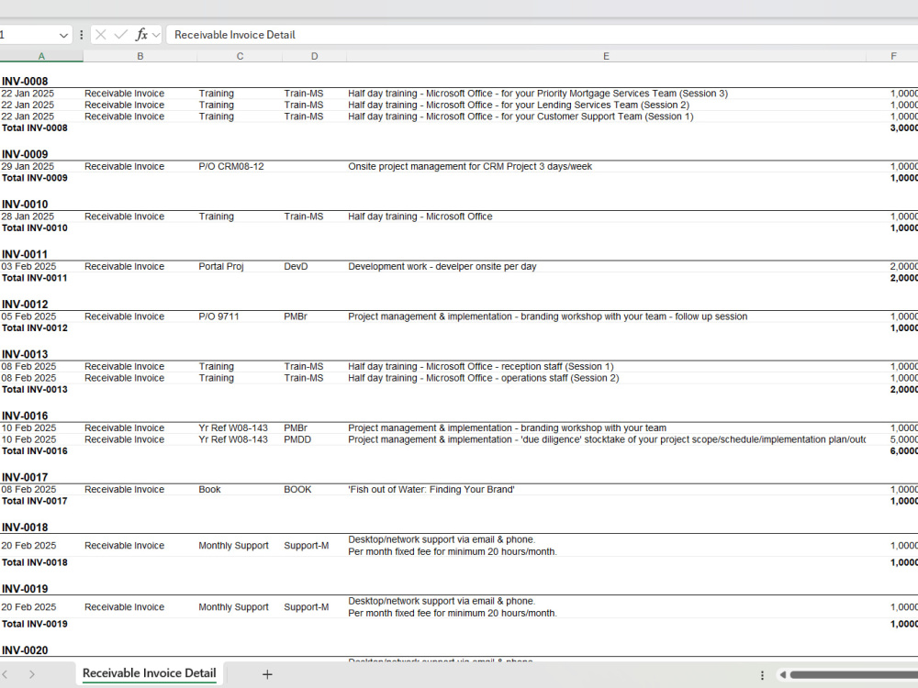Click the Priority Mortgage Services Team description
Screen dimensions: 918x688
tap(537, 94)
